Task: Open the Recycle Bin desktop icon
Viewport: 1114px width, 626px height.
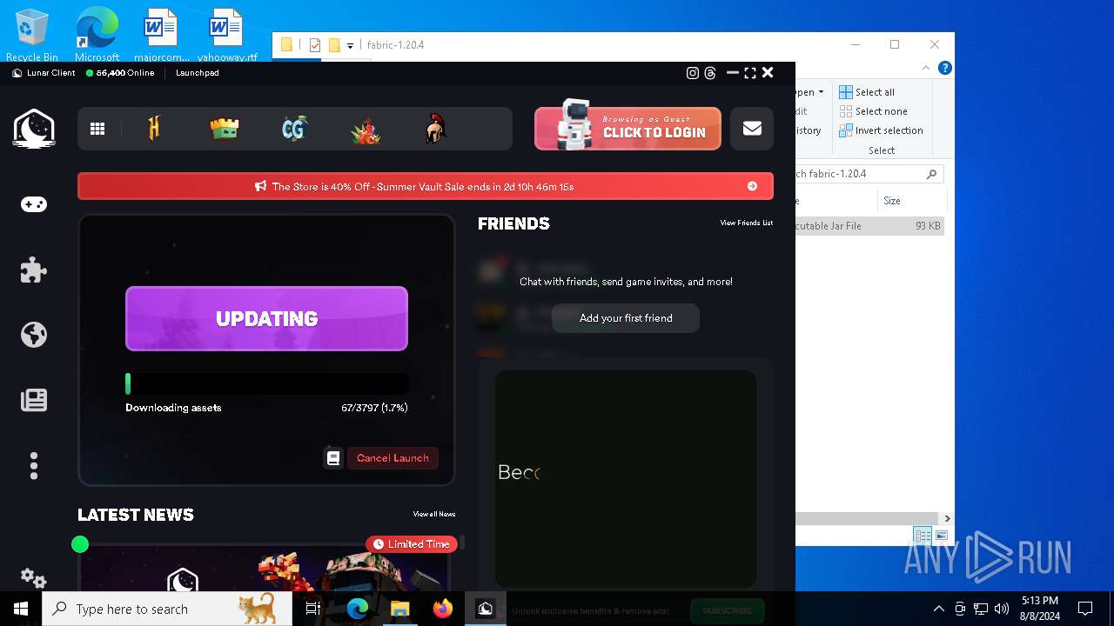Action: click(32, 35)
